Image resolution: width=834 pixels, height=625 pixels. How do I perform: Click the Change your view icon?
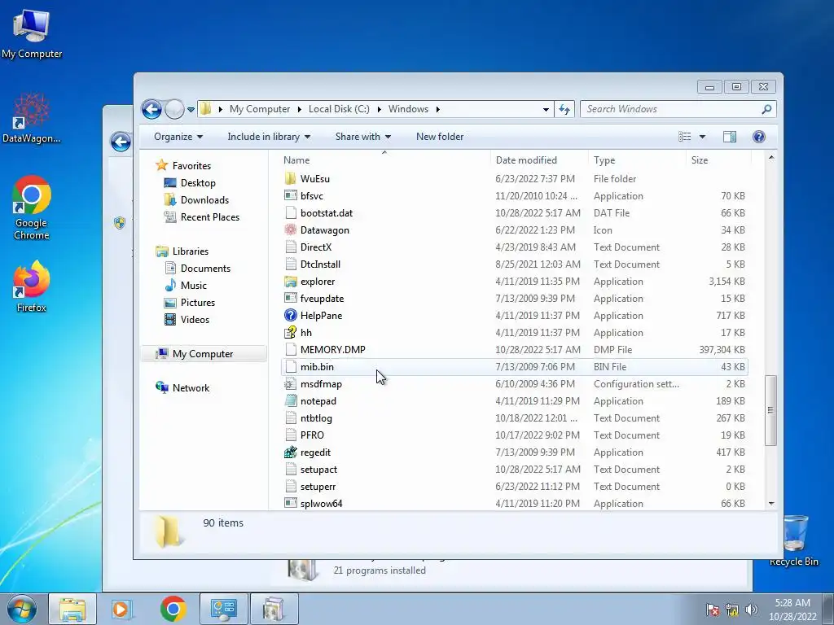[x=684, y=137]
